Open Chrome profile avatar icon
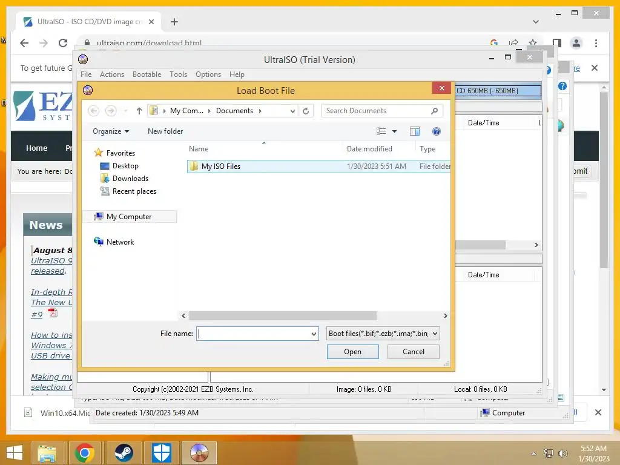This screenshot has height=465, width=620. (x=576, y=43)
